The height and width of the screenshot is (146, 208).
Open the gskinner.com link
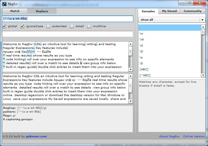click(x=36, y=136)
